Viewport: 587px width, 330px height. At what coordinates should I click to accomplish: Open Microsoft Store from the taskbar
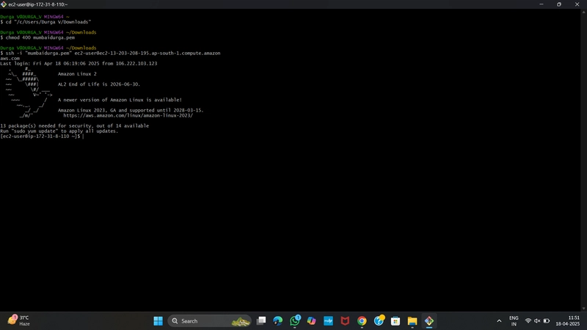click(x=395, y=321)
